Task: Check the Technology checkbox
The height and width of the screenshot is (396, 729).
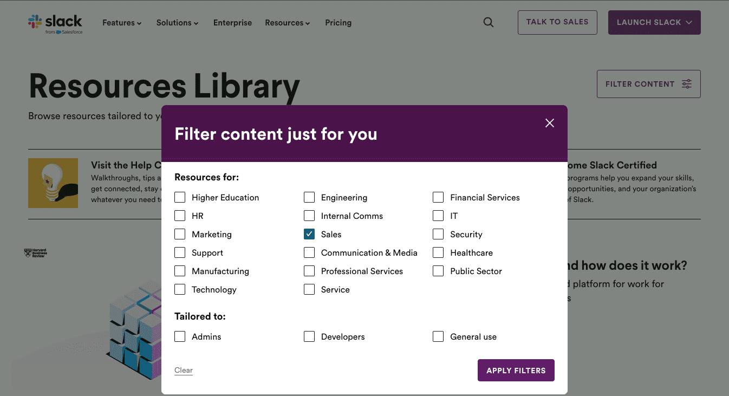Action: click(x=180, y=289)
